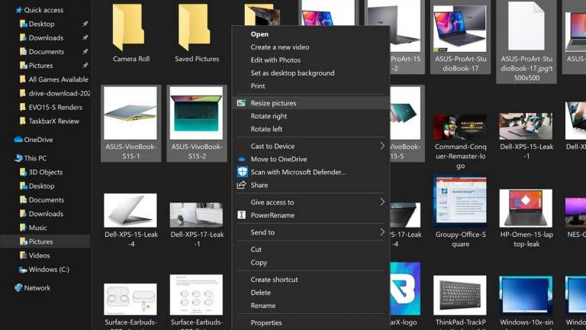The width and height of the screenshot is (586, 330).
Task: Click the EVO15-S Renders folder icon
Action: point(23,107)
